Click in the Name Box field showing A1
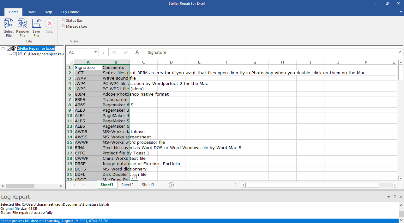This screenshot has width=404, height=223. tap(80, 52)
